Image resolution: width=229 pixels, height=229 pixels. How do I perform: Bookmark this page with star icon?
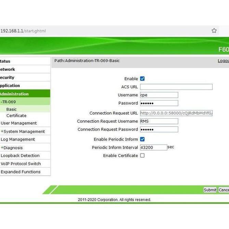[x=214, y=31]
